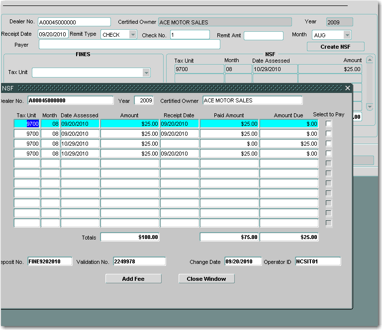Click NSF panel scroll up arrow
Screen dimensions: 382x330
coord(370,60)
